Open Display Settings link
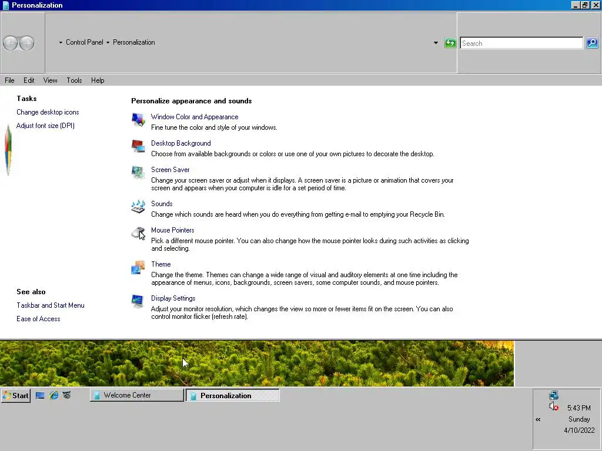 (x=173, y=298)
